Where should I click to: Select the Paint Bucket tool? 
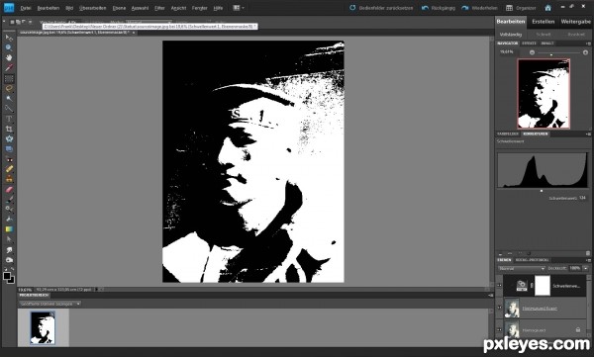9,220
